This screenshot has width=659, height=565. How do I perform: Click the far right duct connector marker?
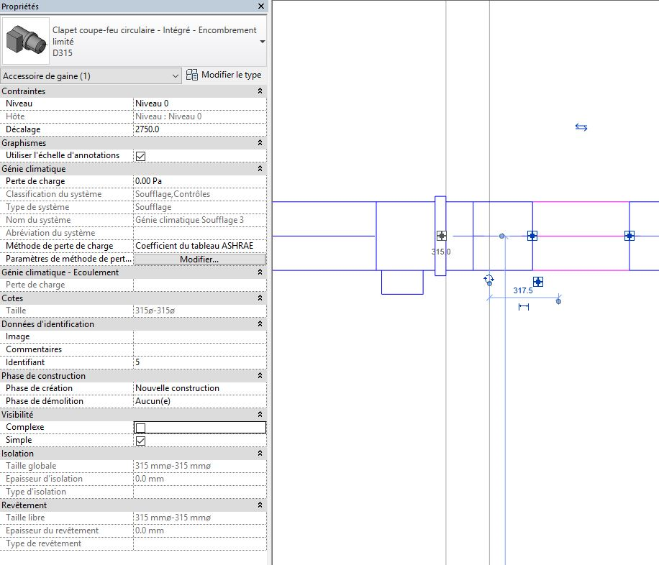pyautogui.click(x=629, y=236)
